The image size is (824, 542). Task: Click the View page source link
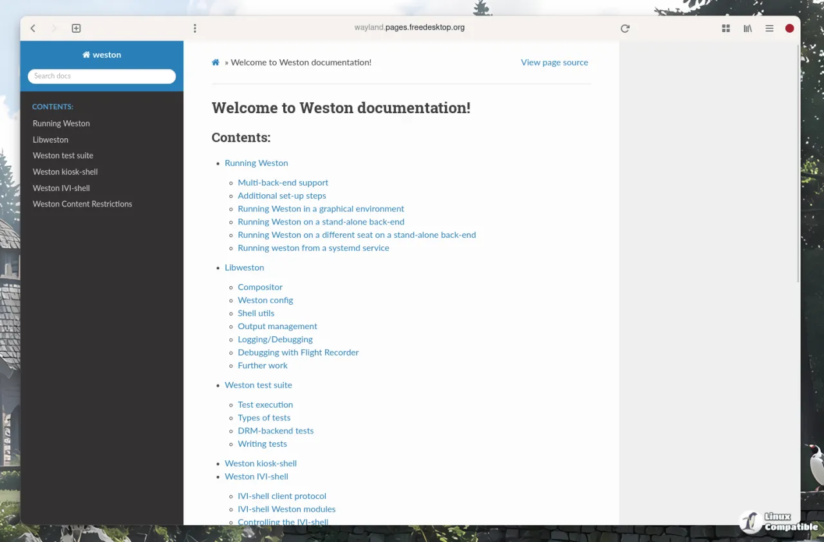pos(554,62)
